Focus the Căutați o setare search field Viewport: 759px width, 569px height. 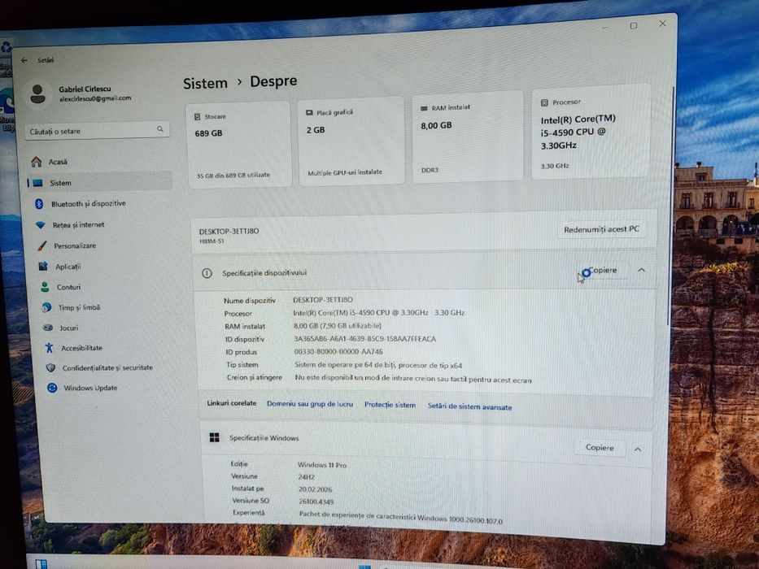pos(97,131)
